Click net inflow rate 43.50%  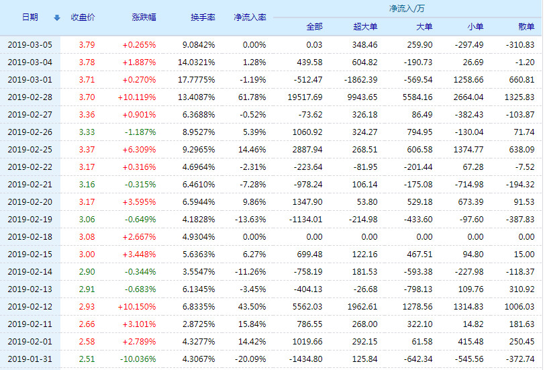click(252, 307)
